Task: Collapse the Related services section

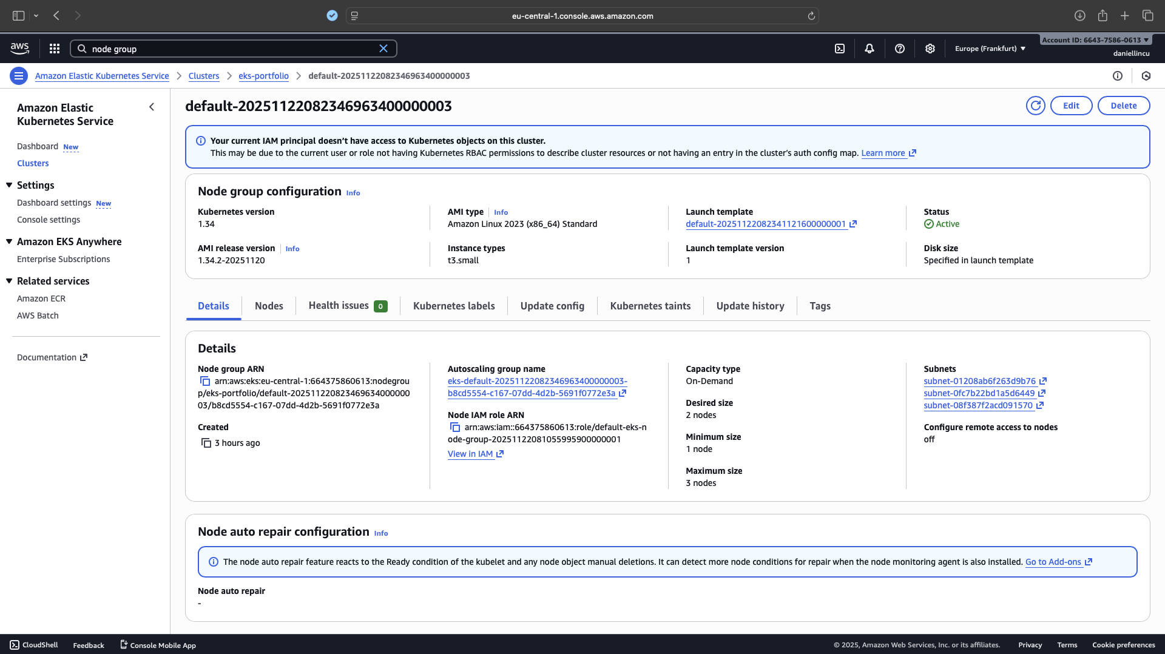Action: (x=9, y=281)
